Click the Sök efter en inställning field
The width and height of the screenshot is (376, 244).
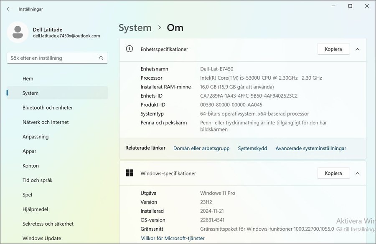tap(57, 58)
